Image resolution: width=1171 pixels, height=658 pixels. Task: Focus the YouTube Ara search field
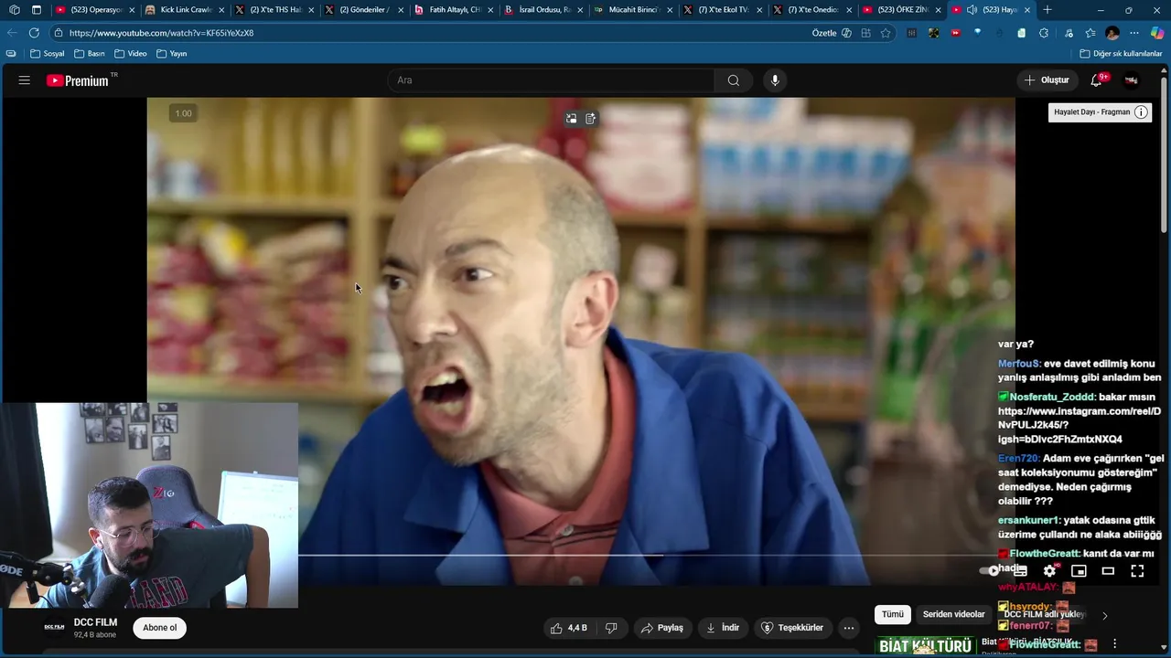point(551,80)
